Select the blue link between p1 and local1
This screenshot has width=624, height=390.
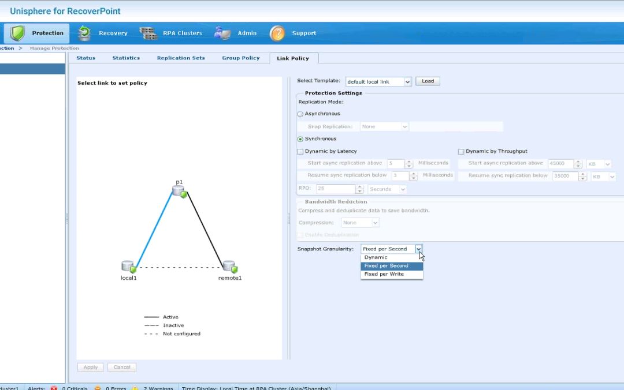pos(154,230)
